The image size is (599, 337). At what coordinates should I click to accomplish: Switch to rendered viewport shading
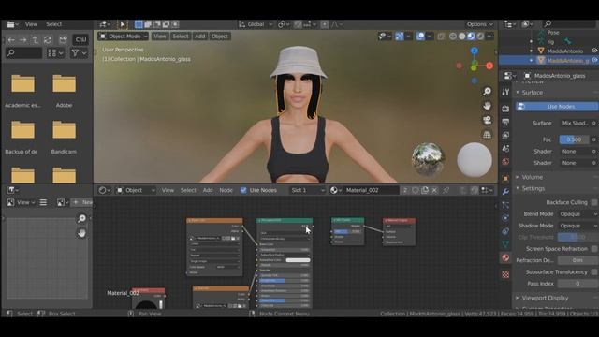(x=480, y=37)
